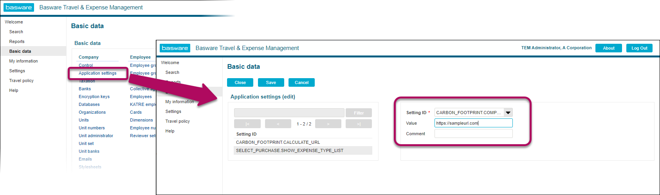
Task: Open Travel policy in the back window menu
Action: tap(22, 81)
